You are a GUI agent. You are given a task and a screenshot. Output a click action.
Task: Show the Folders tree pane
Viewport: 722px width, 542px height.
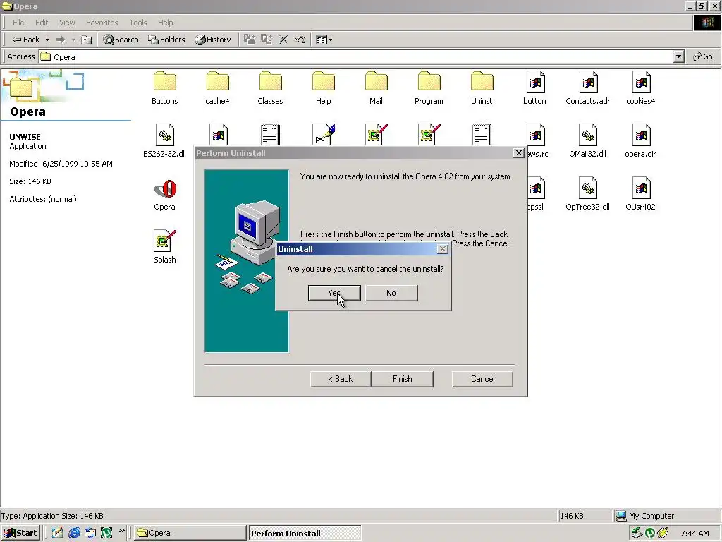166,40
